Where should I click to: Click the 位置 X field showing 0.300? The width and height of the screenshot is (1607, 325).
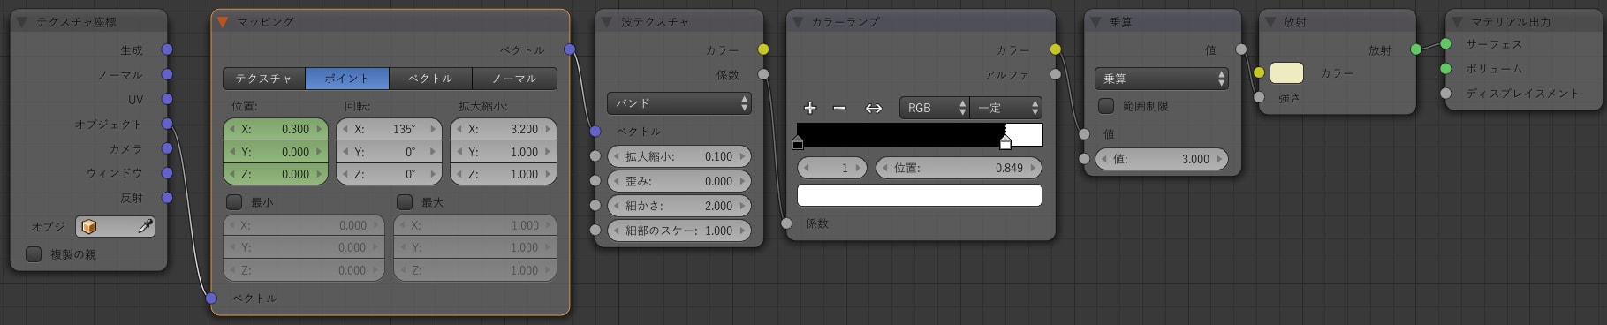coord(276,129)
